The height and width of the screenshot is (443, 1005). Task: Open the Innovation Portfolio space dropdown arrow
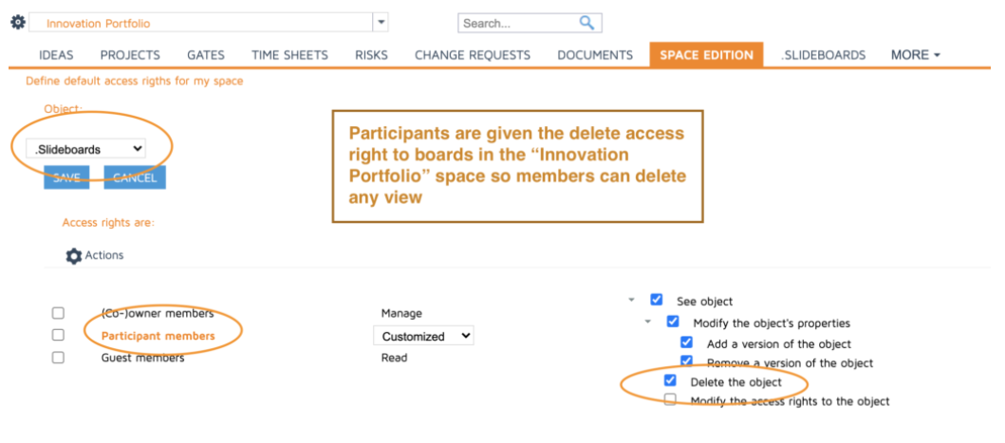381,22
